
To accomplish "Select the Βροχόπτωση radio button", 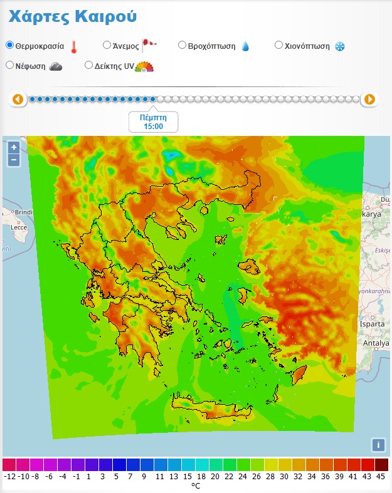I will (x=182, y=45).
